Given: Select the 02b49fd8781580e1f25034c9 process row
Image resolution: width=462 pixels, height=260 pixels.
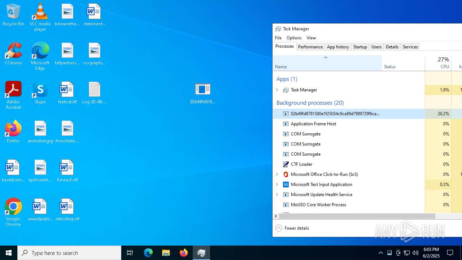Looking at the screenshot, I should 367,114.
